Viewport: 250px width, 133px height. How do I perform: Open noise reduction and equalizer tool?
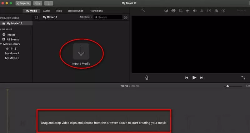pyautogui.click(x=202, y=11)
